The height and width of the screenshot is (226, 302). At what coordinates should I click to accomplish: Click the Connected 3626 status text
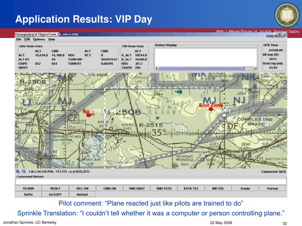click(273, 172)
